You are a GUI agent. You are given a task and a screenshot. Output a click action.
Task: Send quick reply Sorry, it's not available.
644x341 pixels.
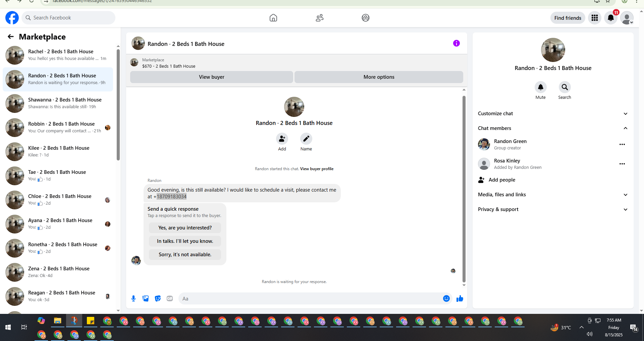[x=185, y=255]
